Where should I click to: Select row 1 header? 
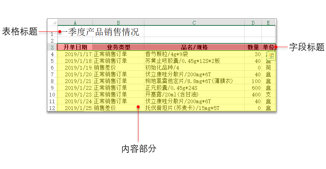tap(52, 31)
